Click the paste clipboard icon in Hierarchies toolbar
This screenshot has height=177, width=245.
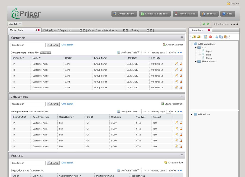click(x=225, y=37)
